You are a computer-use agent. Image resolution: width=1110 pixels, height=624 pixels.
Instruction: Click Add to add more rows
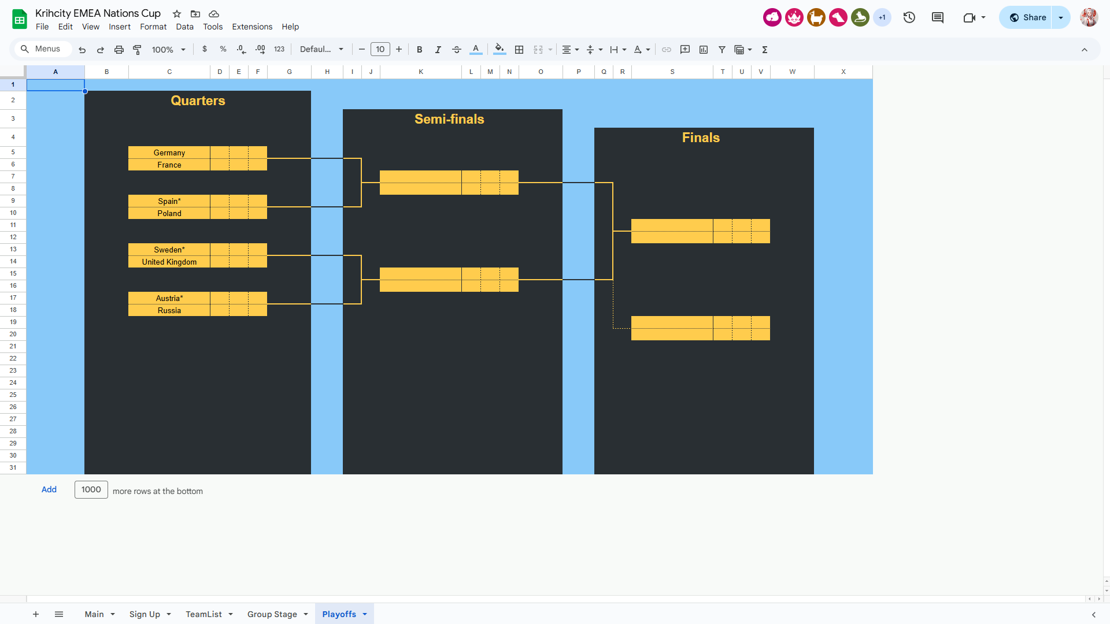[x=49, y=489]
